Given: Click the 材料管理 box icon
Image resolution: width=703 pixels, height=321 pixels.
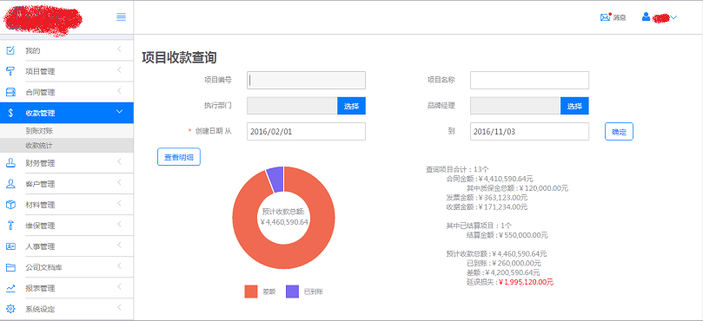Looking at the screenshot, I should [10, 205].
